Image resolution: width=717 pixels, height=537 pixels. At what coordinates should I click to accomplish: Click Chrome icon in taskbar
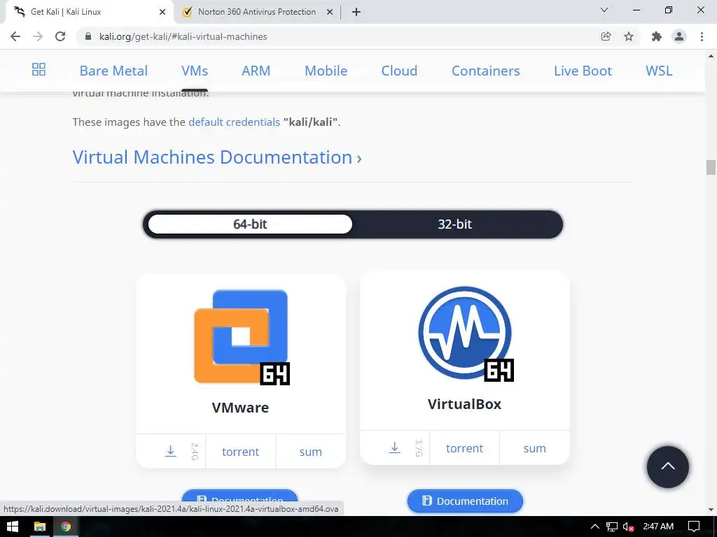click(66, 527)
